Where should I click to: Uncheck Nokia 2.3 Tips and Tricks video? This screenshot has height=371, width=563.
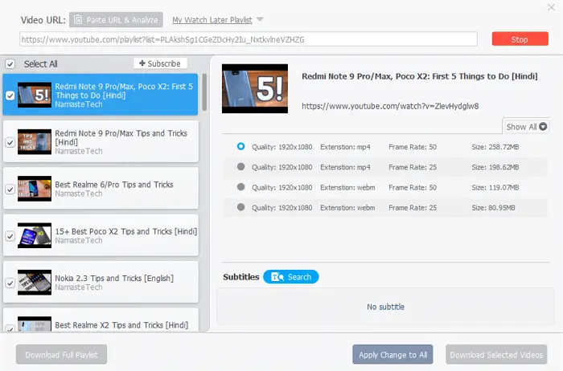pyautogui.click(x=10, y=283)
